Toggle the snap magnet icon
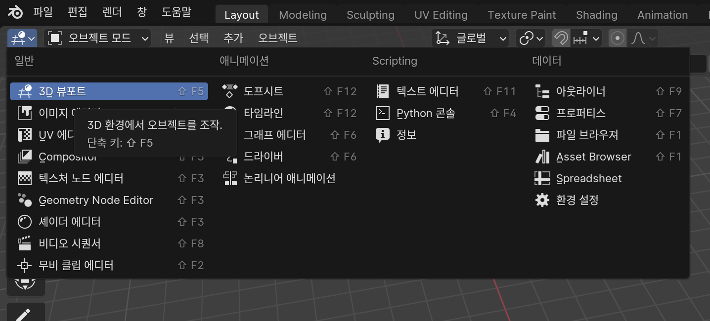Viewport: 710px width, 321px height. 561,38
